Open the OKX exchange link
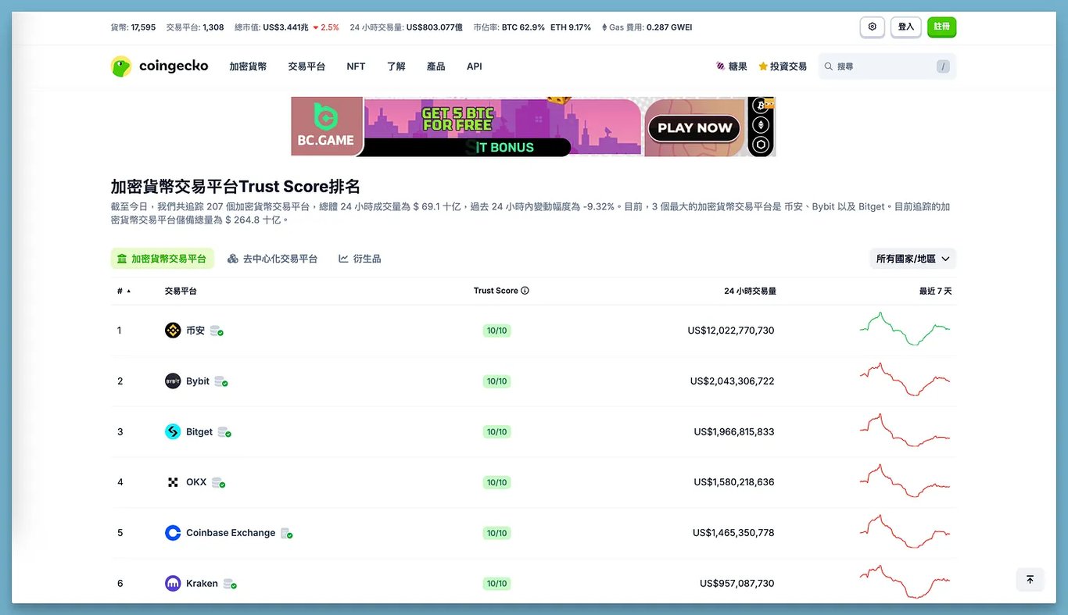This screenshot has height=615, width=1068. 196,482
